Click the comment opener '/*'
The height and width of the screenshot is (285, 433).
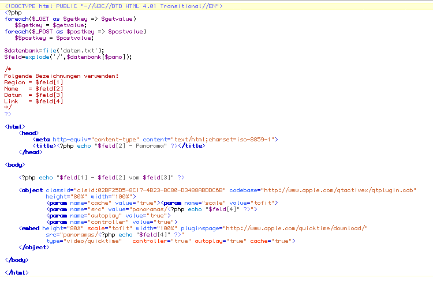tap(8, 70)
